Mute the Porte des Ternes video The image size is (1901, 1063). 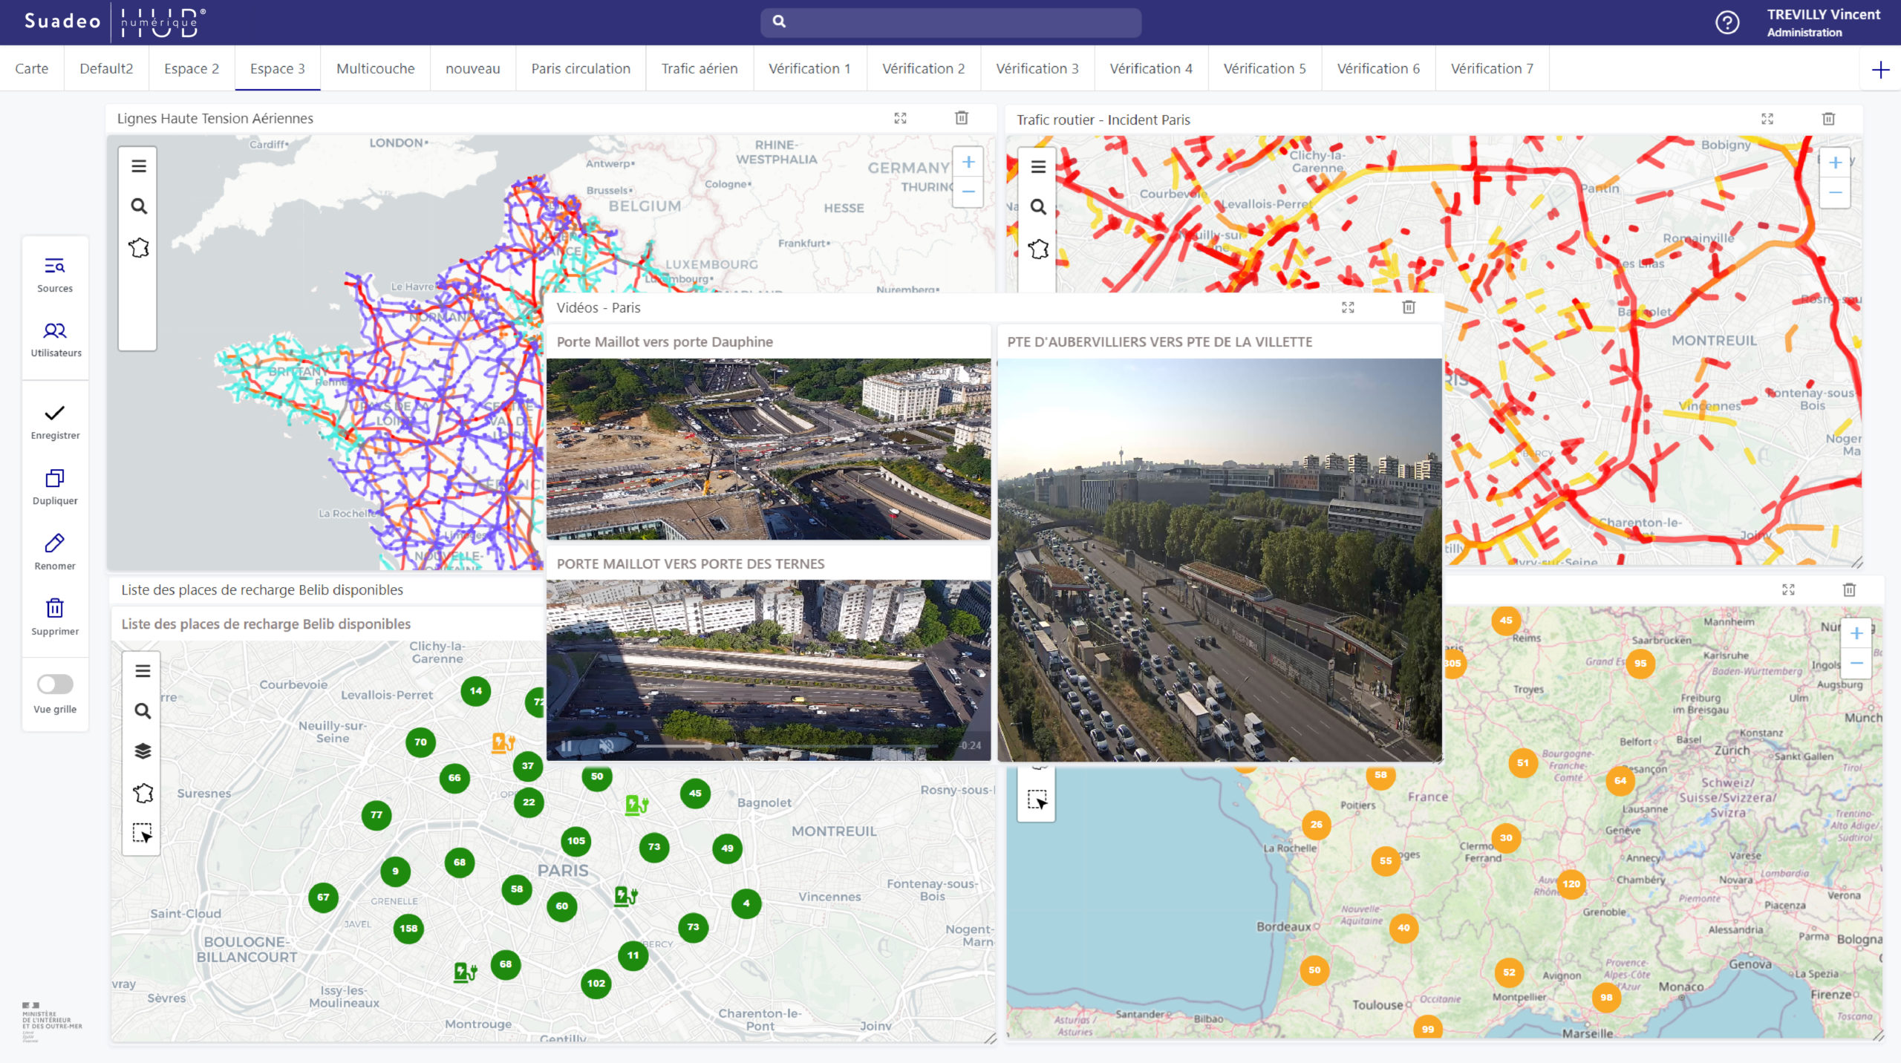click(x=607, y=746)
